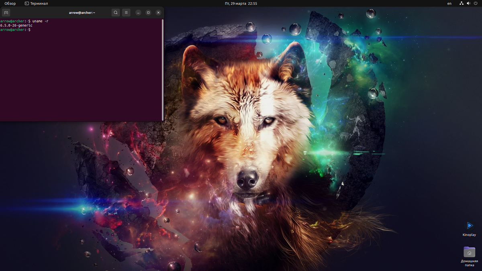The height and width of the screenshot is (271, 482).
Task: Switch keyboard layout via en indicator
Action: (x=449, y=3)
